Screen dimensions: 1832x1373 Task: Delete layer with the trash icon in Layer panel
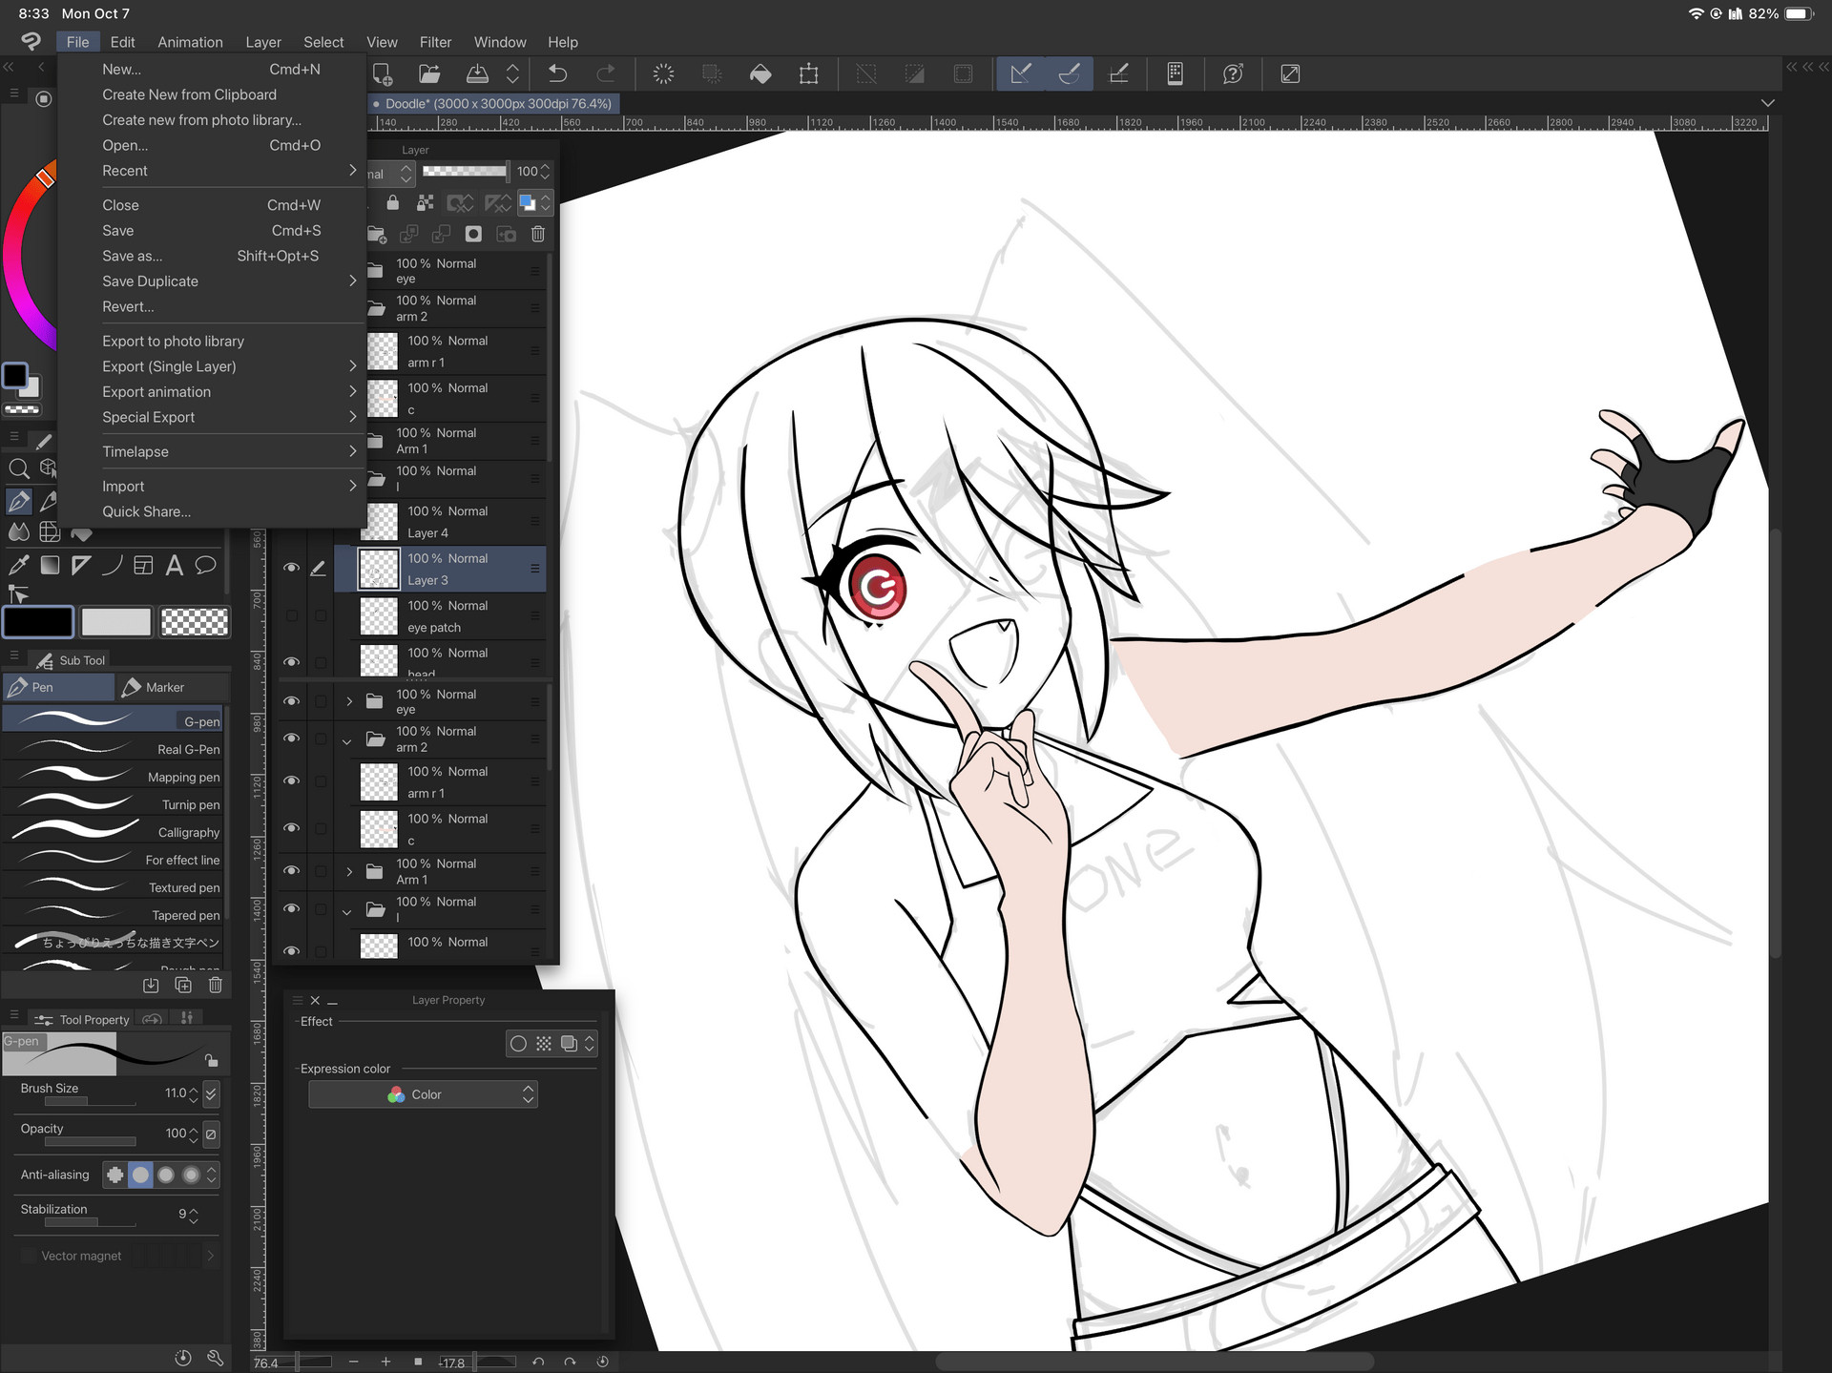tap(538, 234)
